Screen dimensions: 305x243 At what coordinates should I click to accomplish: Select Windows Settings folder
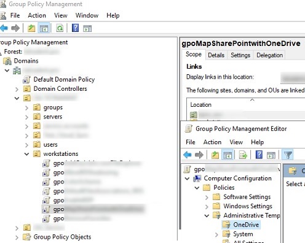pyautogui.click(x=248, y=206)
